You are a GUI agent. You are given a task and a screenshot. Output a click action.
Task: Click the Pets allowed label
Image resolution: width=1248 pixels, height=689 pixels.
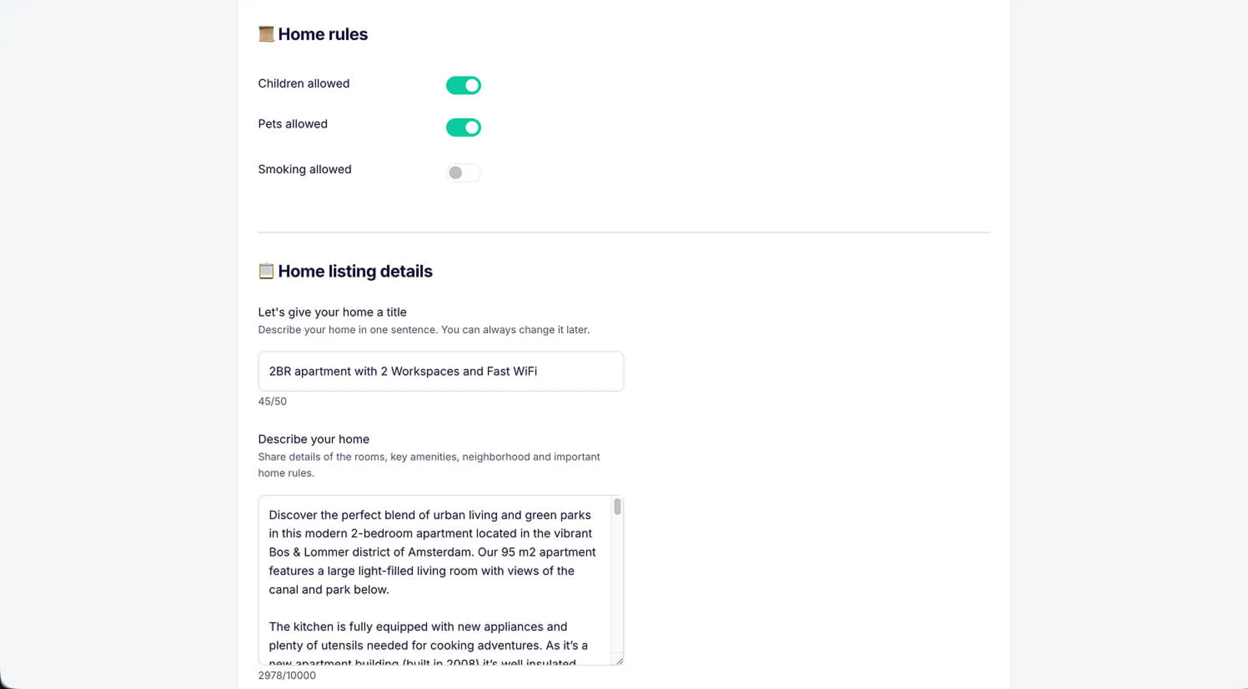click(293, 124)
